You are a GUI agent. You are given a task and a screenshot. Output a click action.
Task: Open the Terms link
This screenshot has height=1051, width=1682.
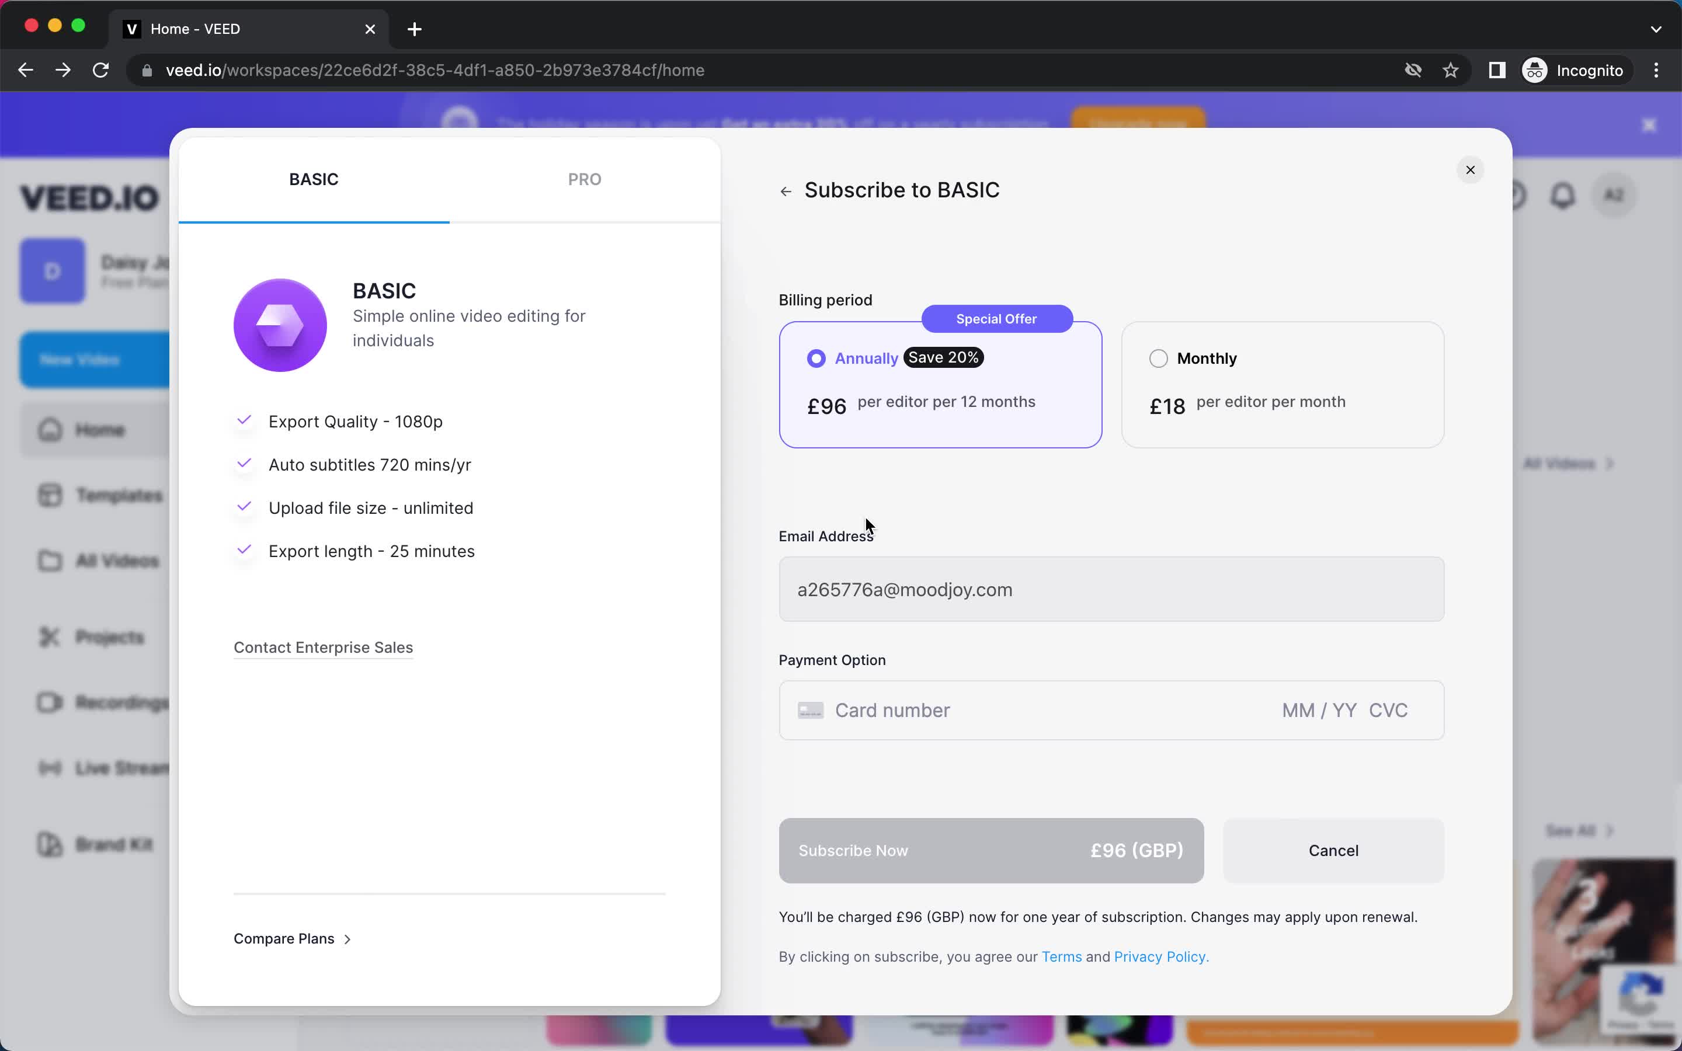tap(1061, 956)
